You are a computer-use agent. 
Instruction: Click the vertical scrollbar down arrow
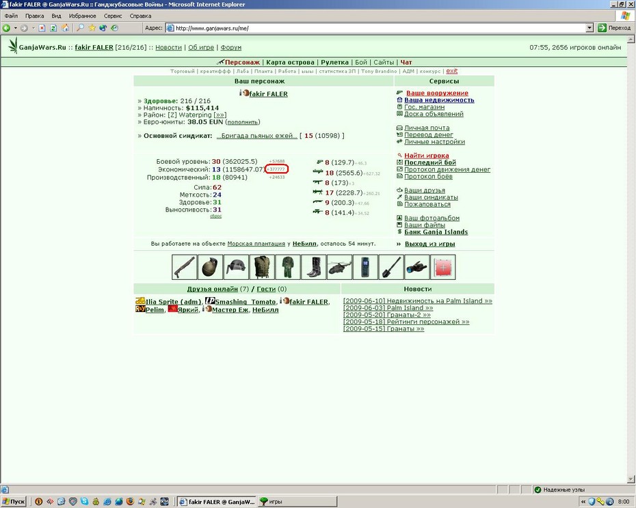(631, 479)
